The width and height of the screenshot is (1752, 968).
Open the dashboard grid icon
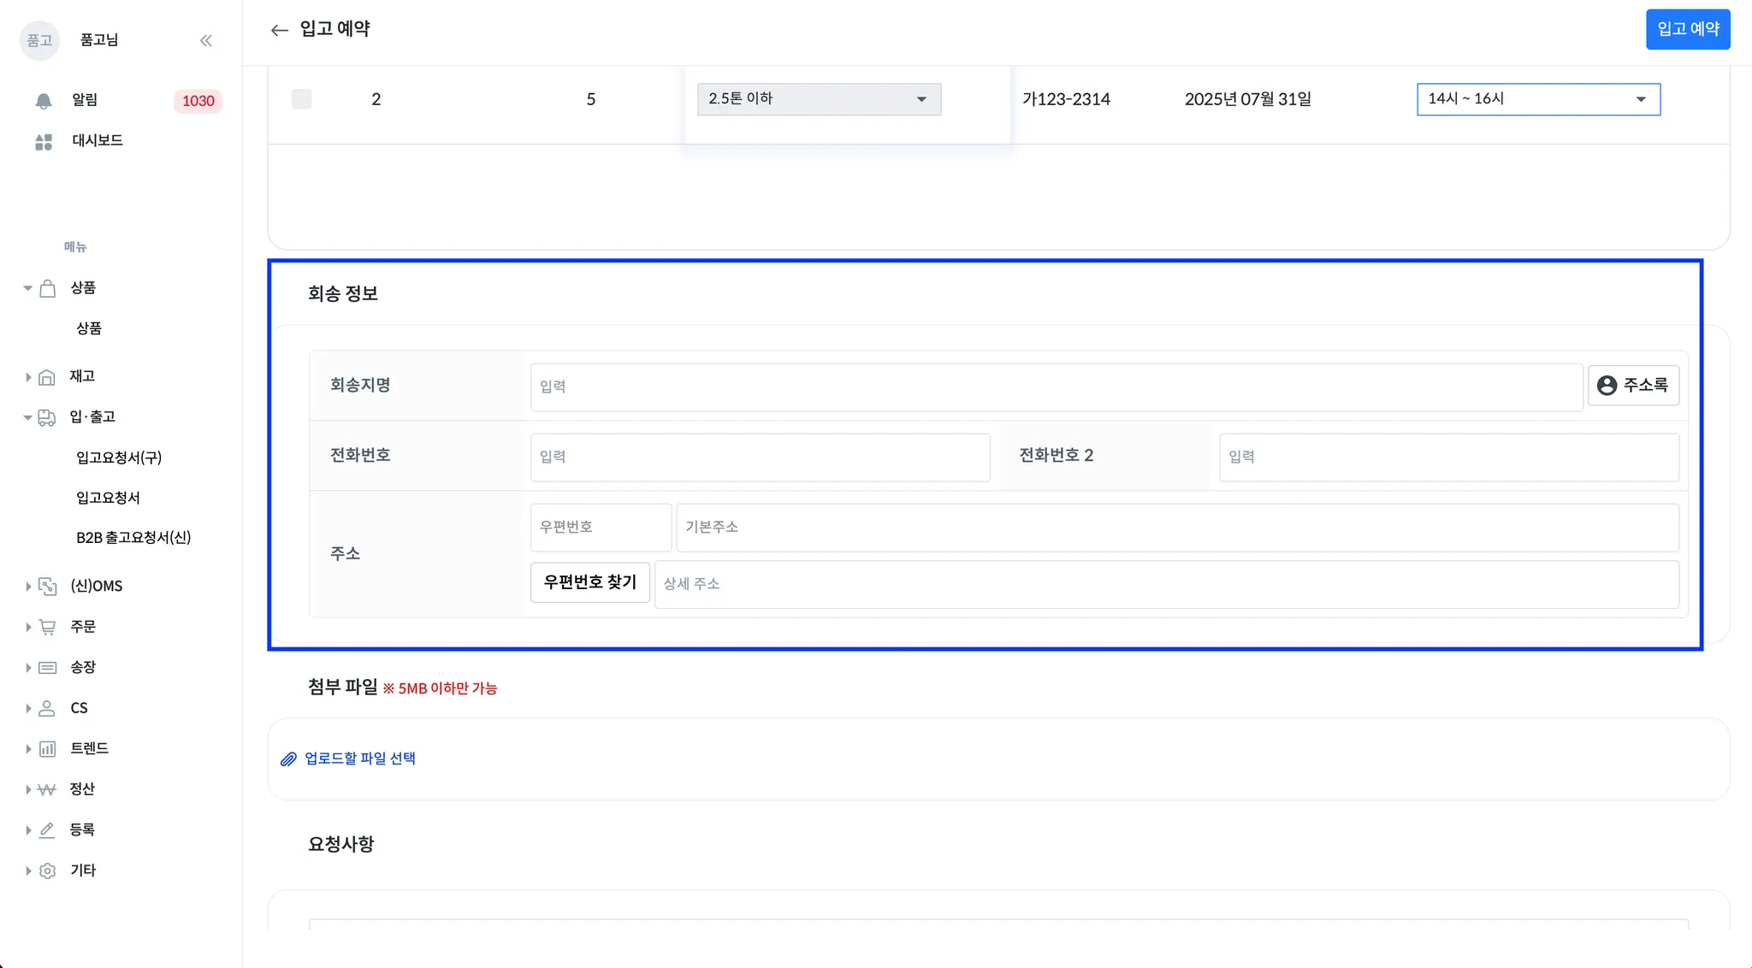(x=44, y=141)
